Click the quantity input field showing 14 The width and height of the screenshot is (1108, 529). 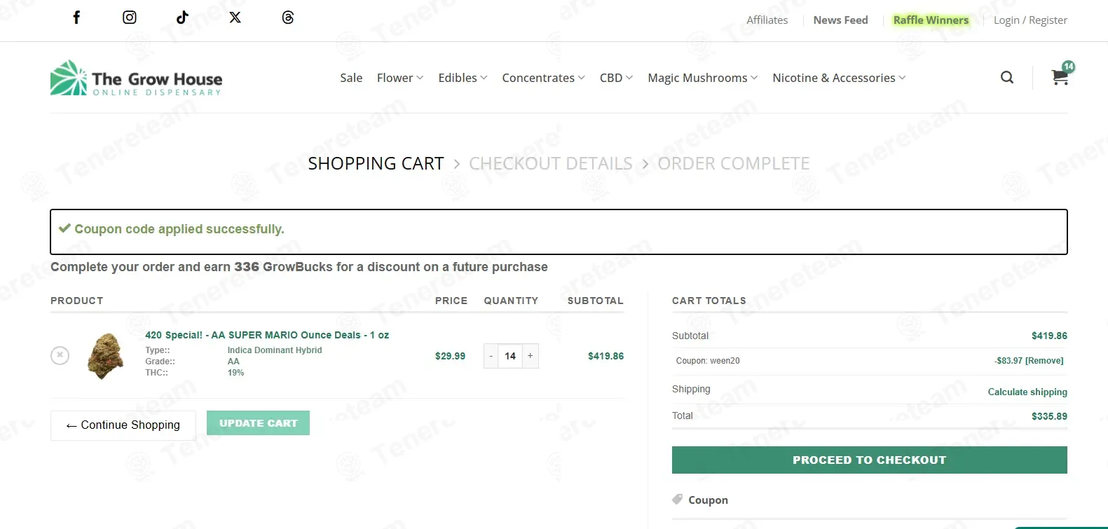(510, 356)
